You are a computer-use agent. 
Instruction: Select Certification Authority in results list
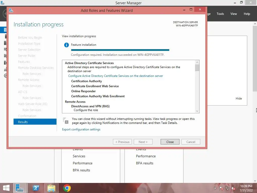(87, 81)
